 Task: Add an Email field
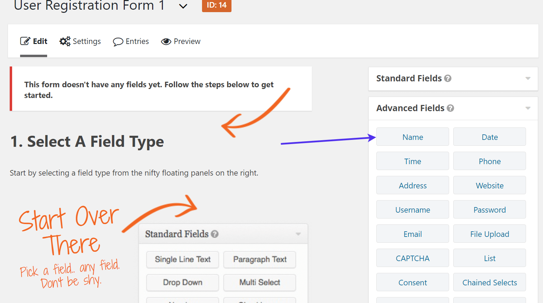(412, 234)
